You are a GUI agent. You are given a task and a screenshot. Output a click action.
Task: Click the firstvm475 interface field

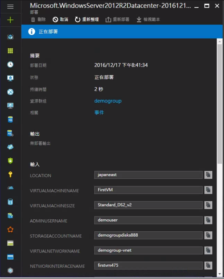[x=148, y=266]
